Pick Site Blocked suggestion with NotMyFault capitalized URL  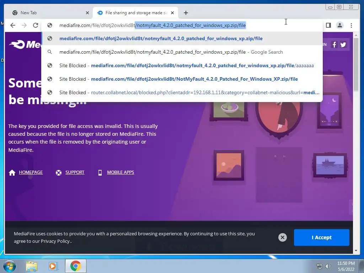182,79
